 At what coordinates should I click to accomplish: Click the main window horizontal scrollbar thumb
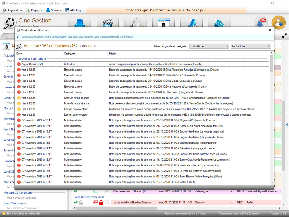coord(116,208)
